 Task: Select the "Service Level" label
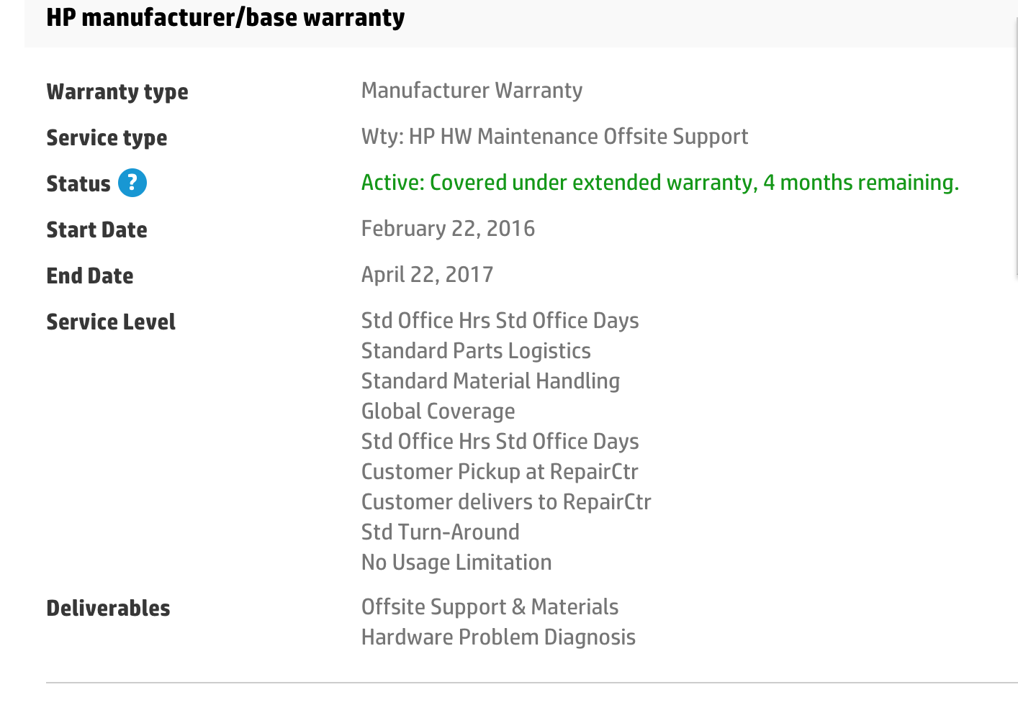[111, 322]
